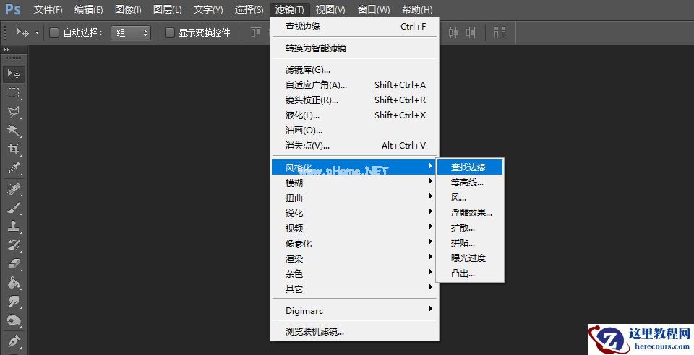Select the Brush tool
The width and height of the screenshot is (694, 355).
[x=14, y=208]
